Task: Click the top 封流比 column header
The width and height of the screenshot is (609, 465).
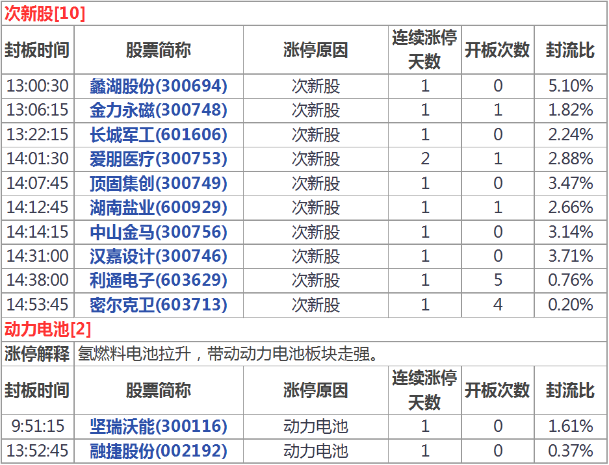Action: click(x=570, y=50)
